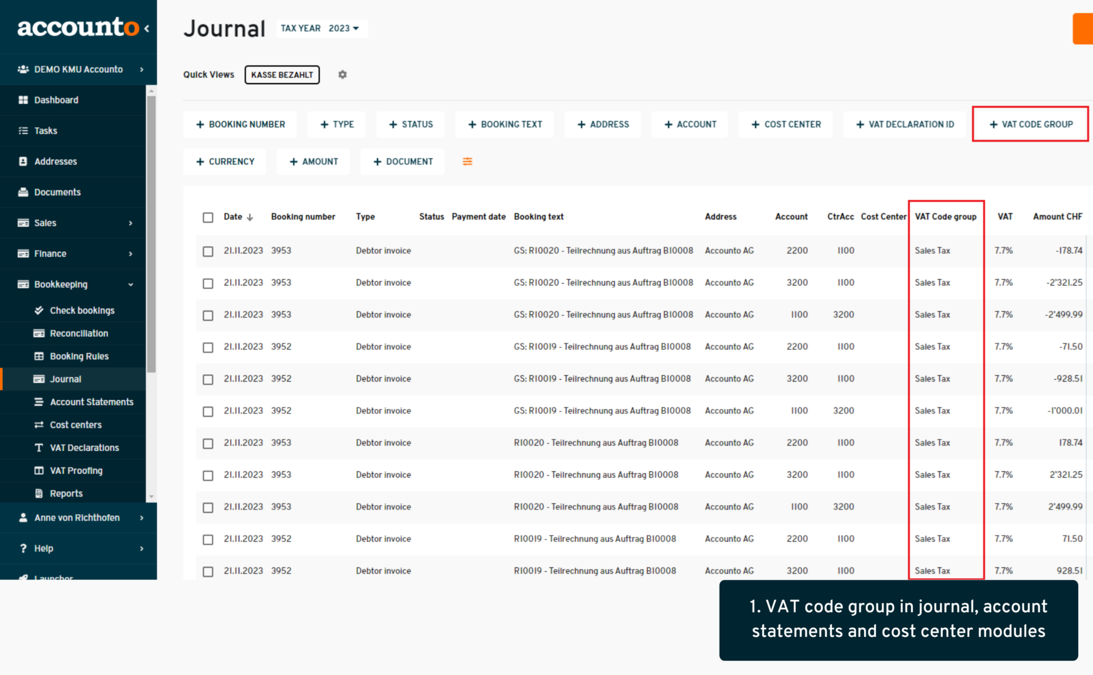This screenshot has height=675, width=1093.
Task: Click the Help question mark icon
Action: (23, 549)
